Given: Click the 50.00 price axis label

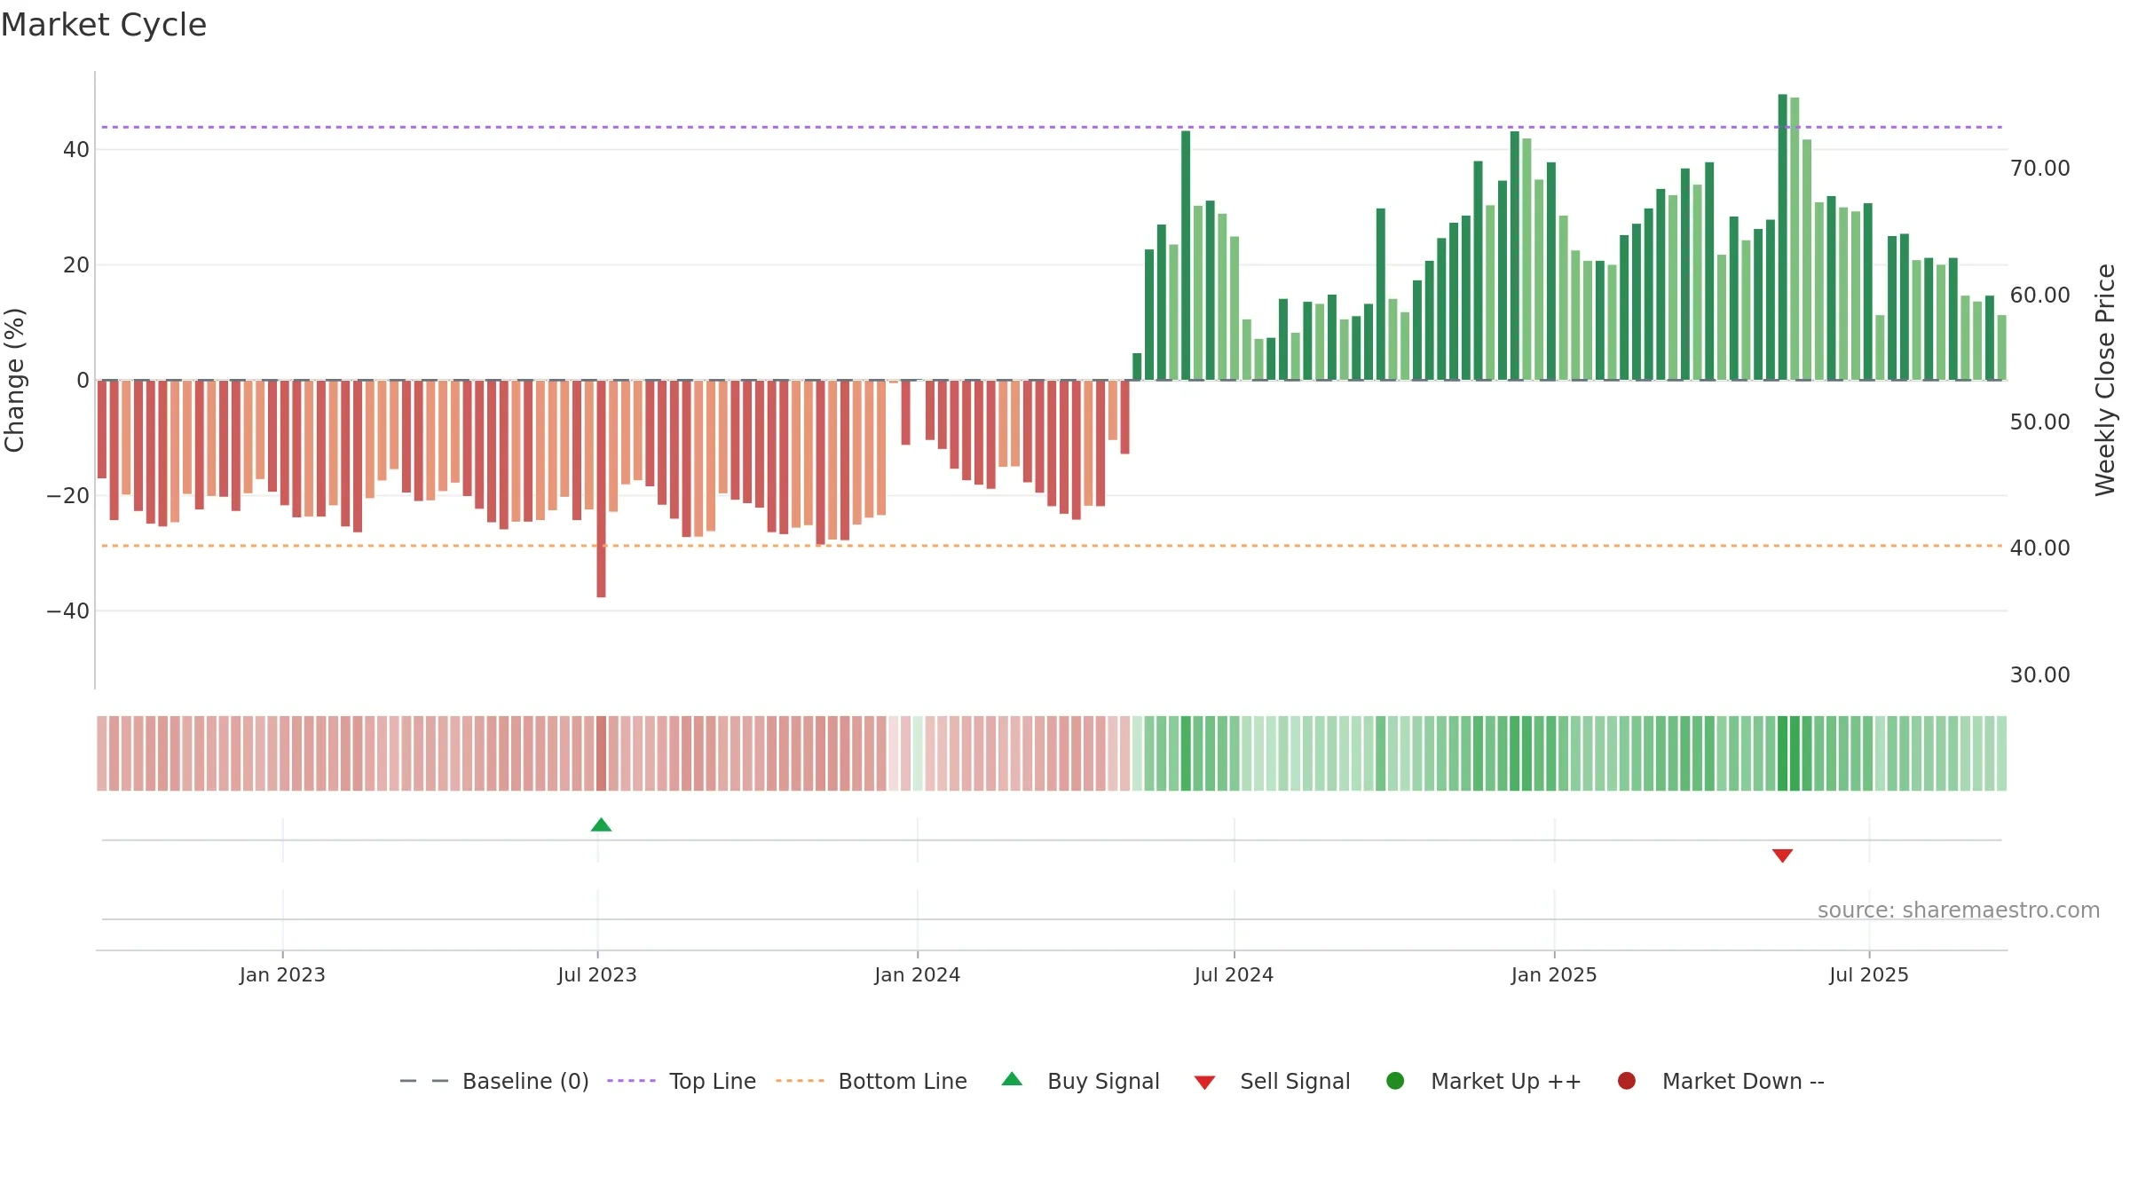Looking at the screenshot, I should coord(2039,422).
